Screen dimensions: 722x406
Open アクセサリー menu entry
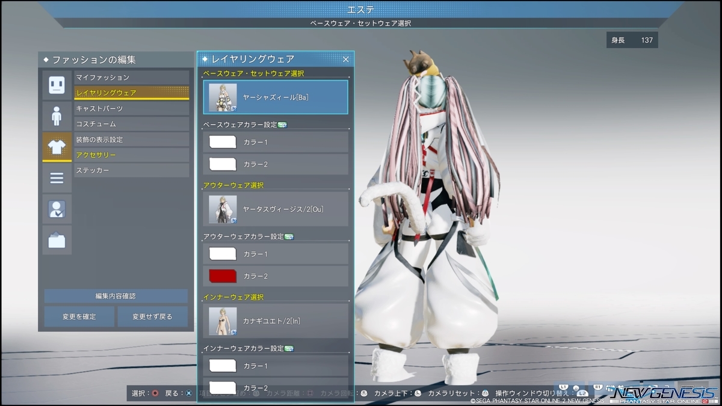click(x=131, y=155)
